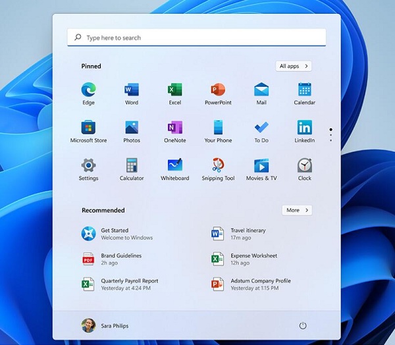Open the Edge browser
The height and width of the screenshot is (345, 395).
tap(88, 93)
